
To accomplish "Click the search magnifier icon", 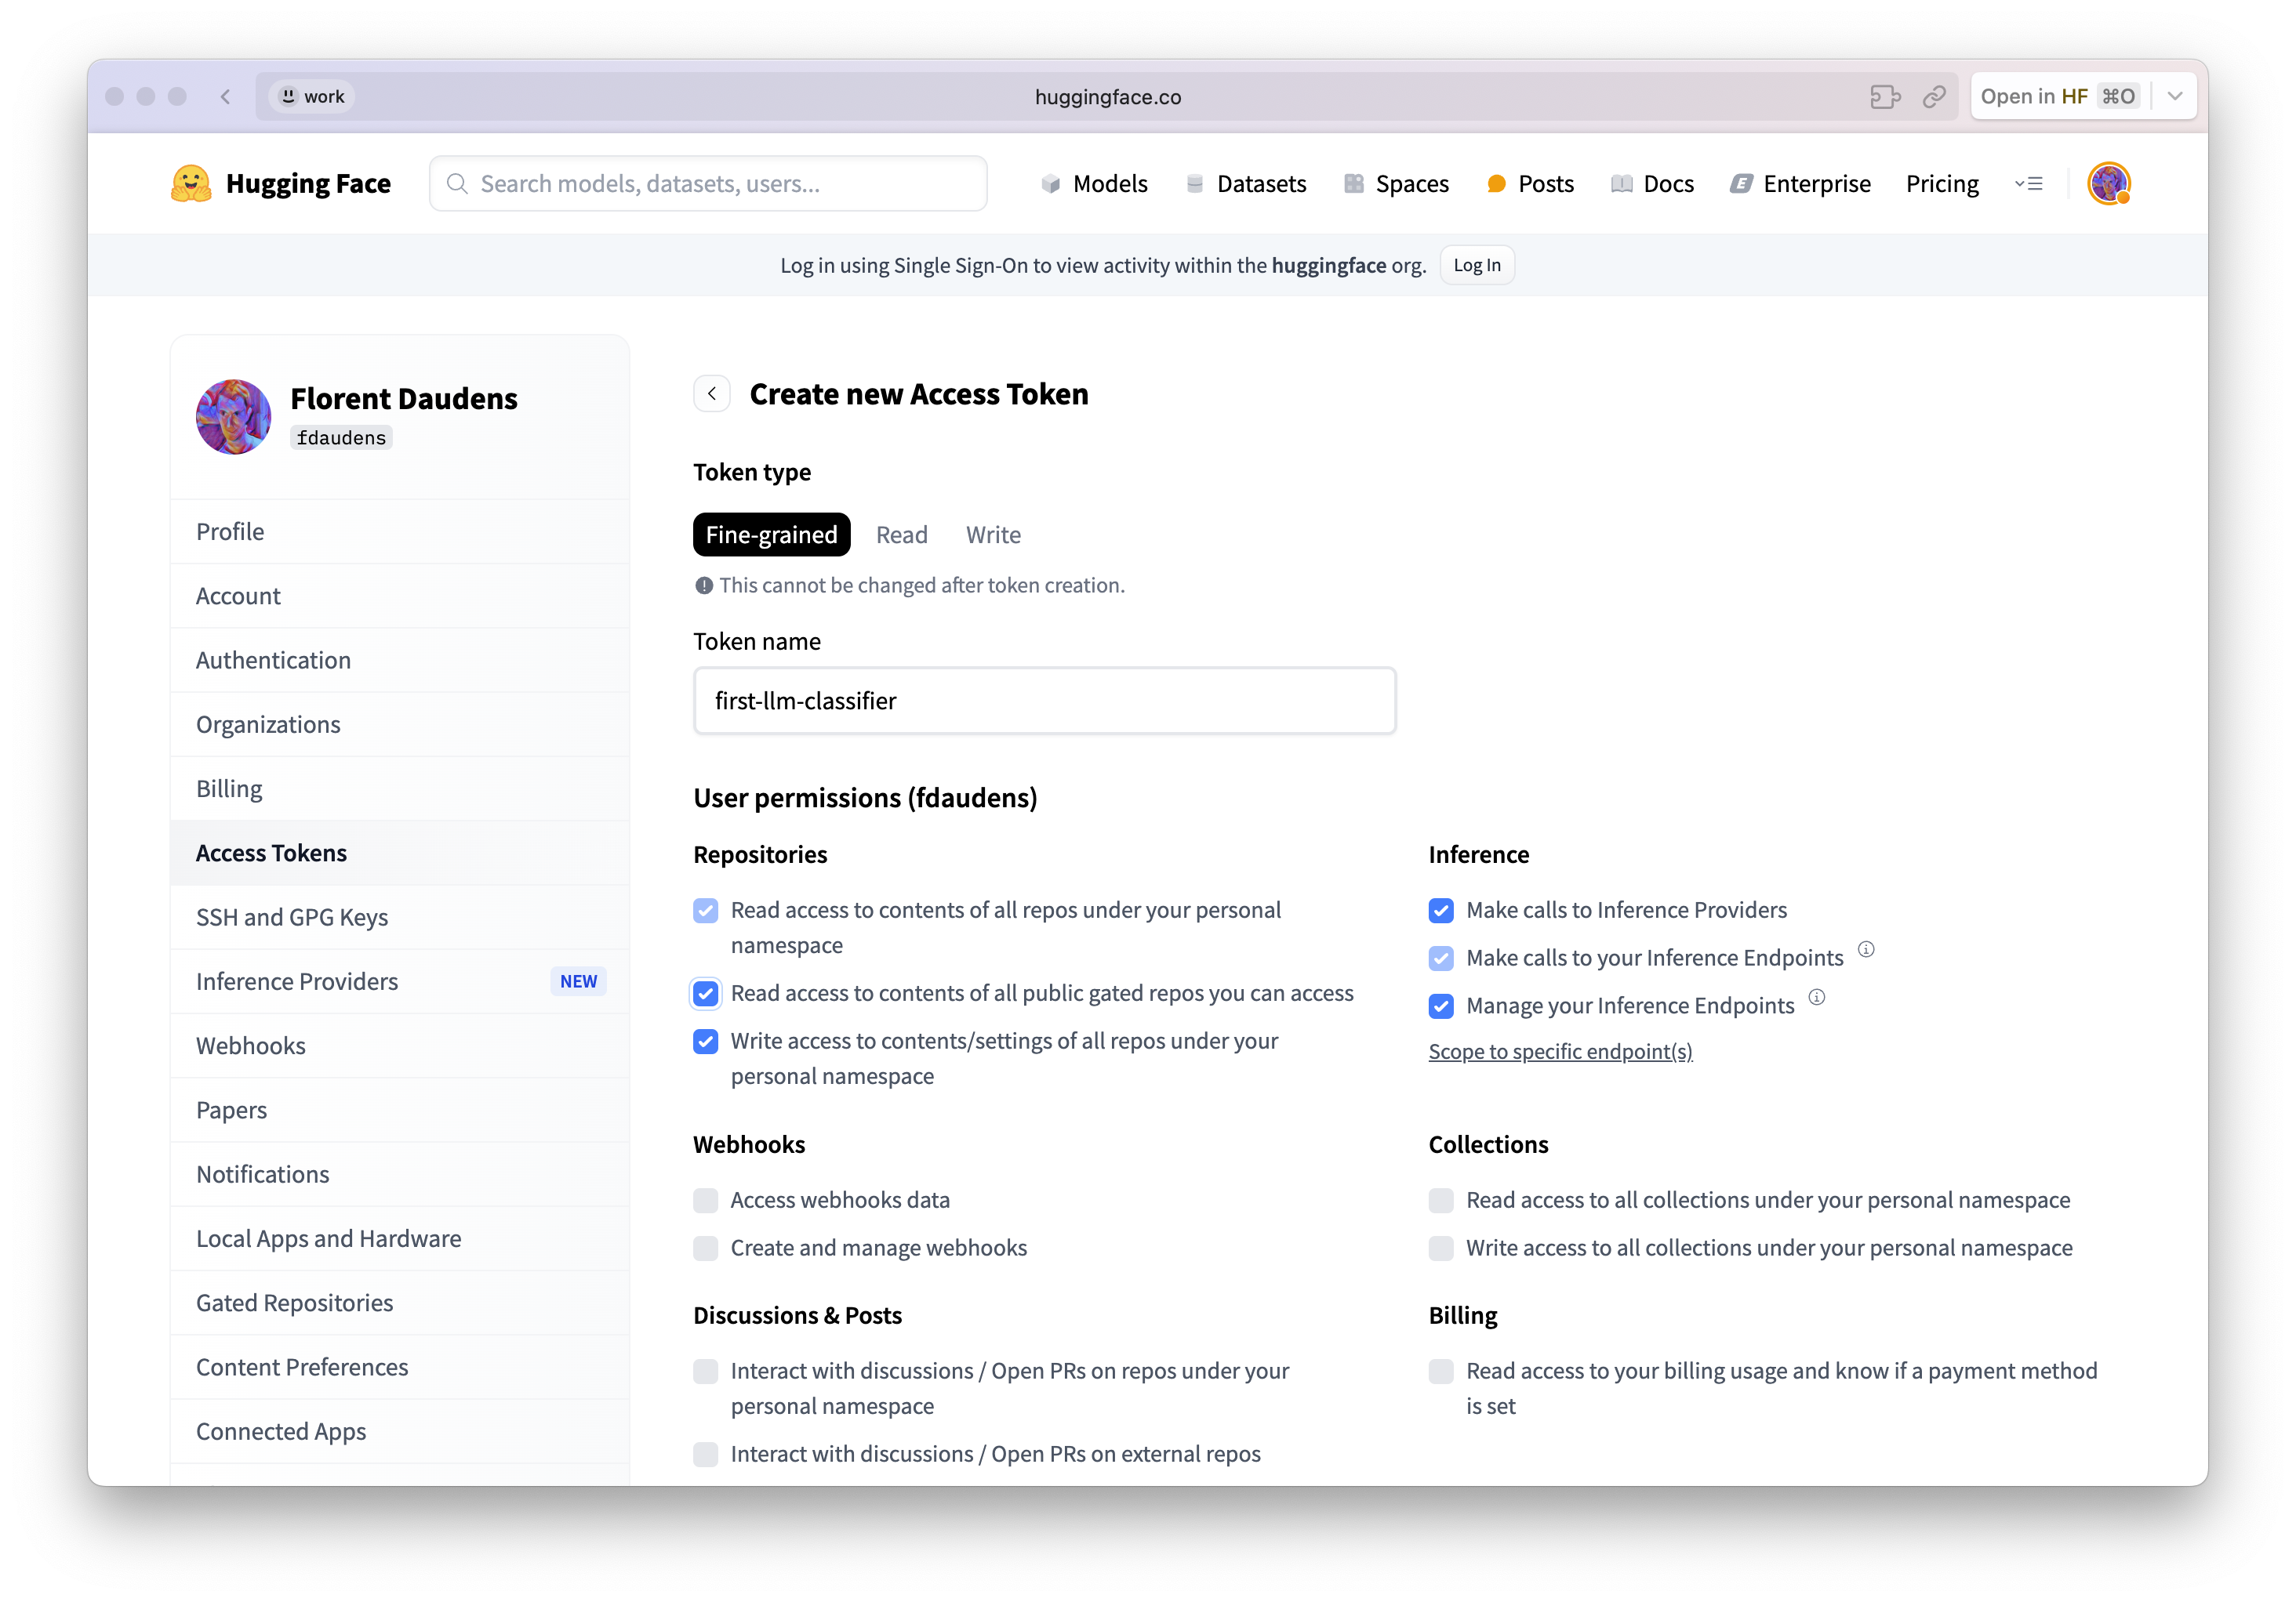I will (457, 184).
